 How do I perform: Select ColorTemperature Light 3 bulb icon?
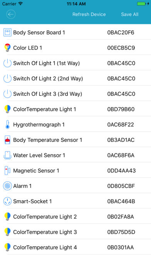[8, 232]
